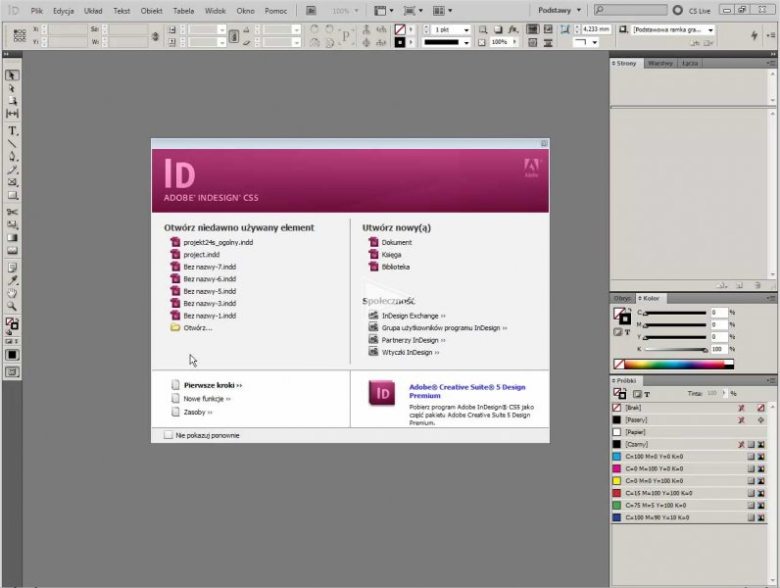Click the color spectrum bar in Kolor panel
Image resolution: width=780 pixels, height=588 pixels.
pyautogui.click(x=686, y=365)
